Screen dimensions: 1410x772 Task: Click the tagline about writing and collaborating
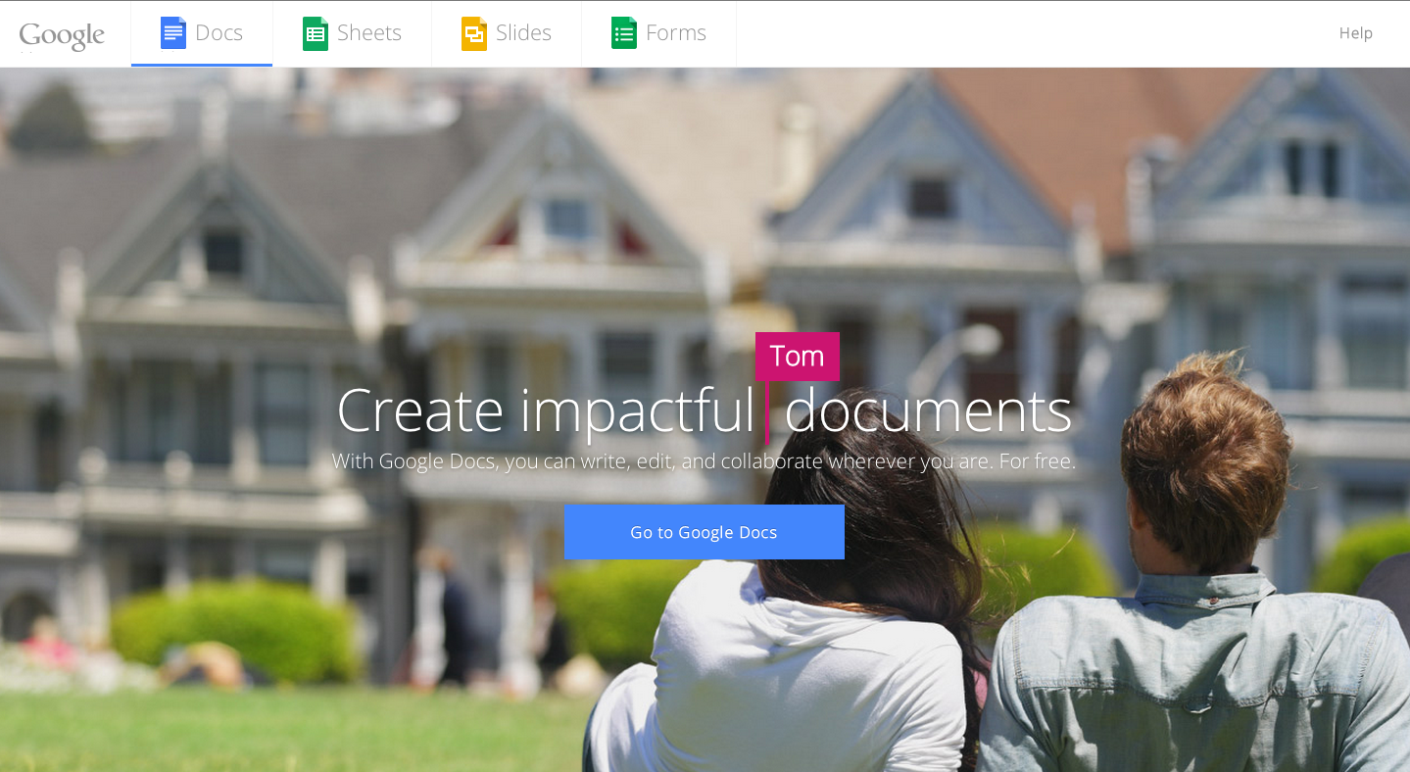[705, 459]
